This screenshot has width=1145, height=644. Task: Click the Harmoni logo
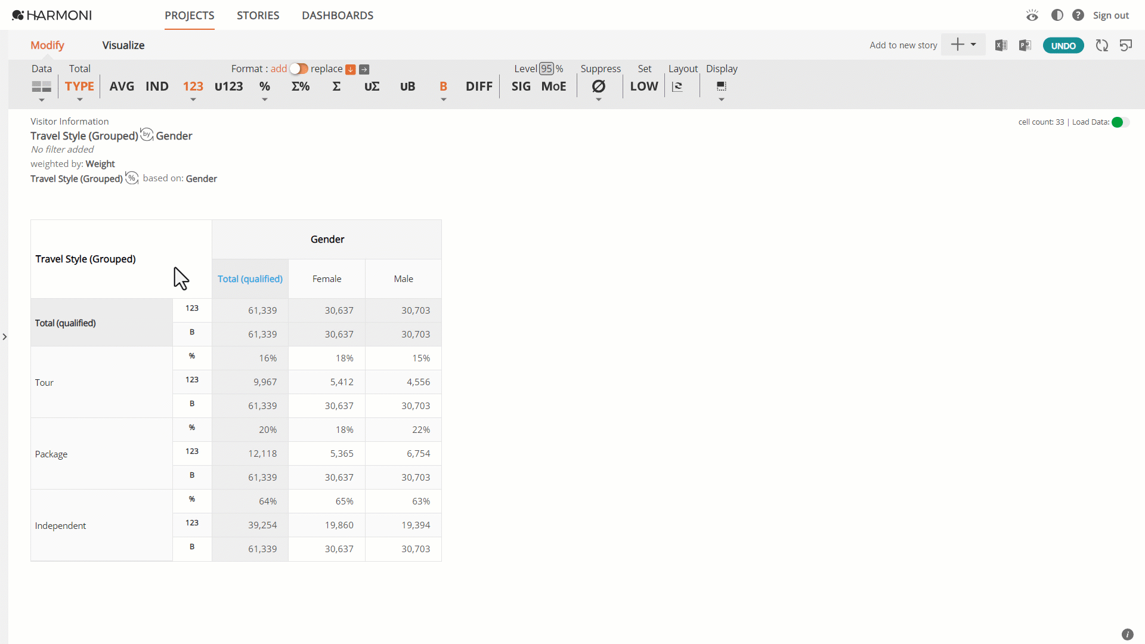pyautogui.click(x=52, y=15)
